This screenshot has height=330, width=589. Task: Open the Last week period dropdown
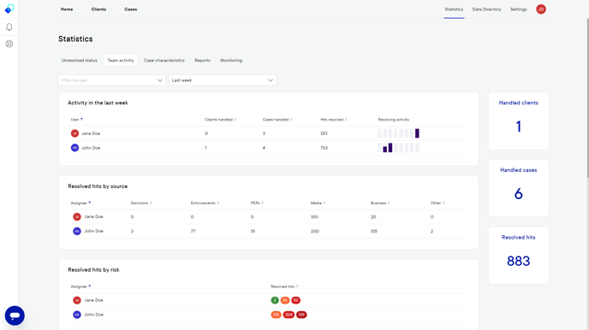tap(223, 80)
